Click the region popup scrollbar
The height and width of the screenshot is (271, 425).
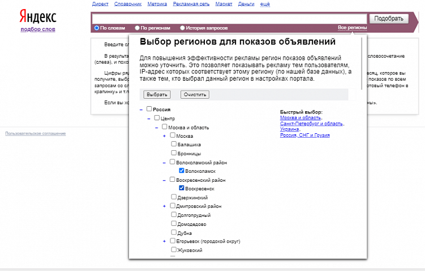[362, 64]
